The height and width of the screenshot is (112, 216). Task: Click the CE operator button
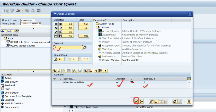point(68,32)
